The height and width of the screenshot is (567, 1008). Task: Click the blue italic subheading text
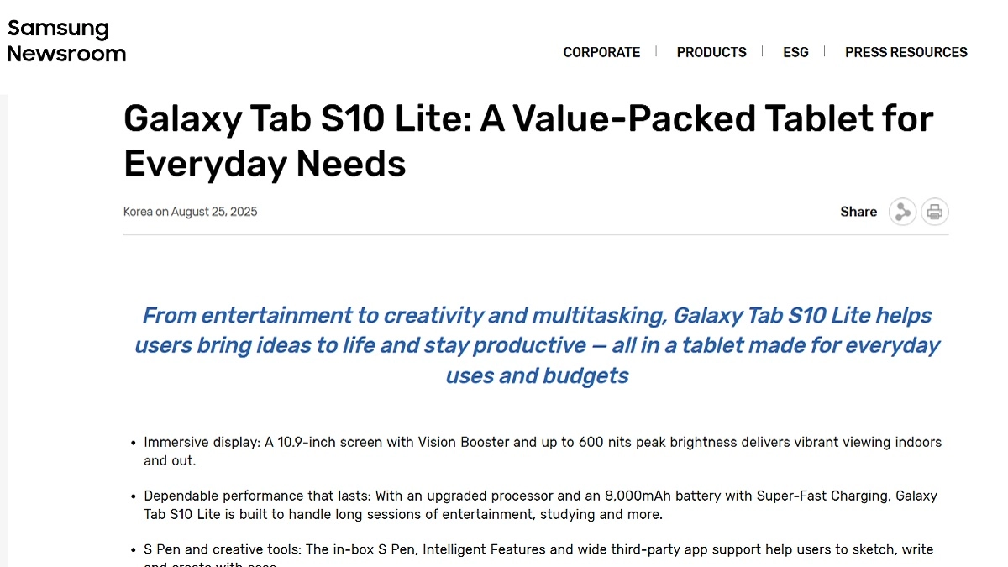pos(537,345)
